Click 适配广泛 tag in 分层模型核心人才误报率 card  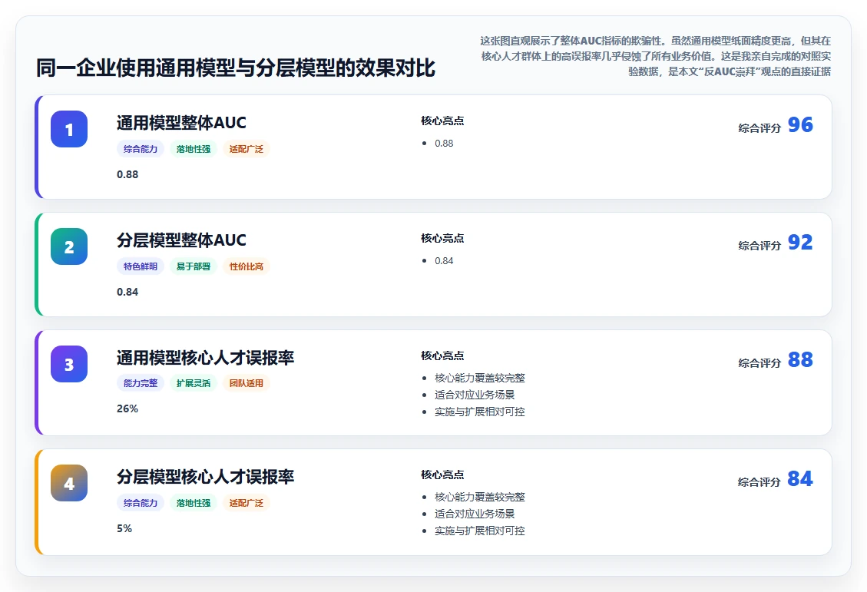247,503
